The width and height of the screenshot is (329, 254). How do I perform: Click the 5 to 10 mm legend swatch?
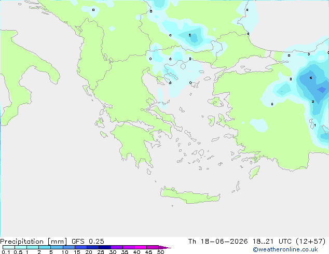coord(57,247)
